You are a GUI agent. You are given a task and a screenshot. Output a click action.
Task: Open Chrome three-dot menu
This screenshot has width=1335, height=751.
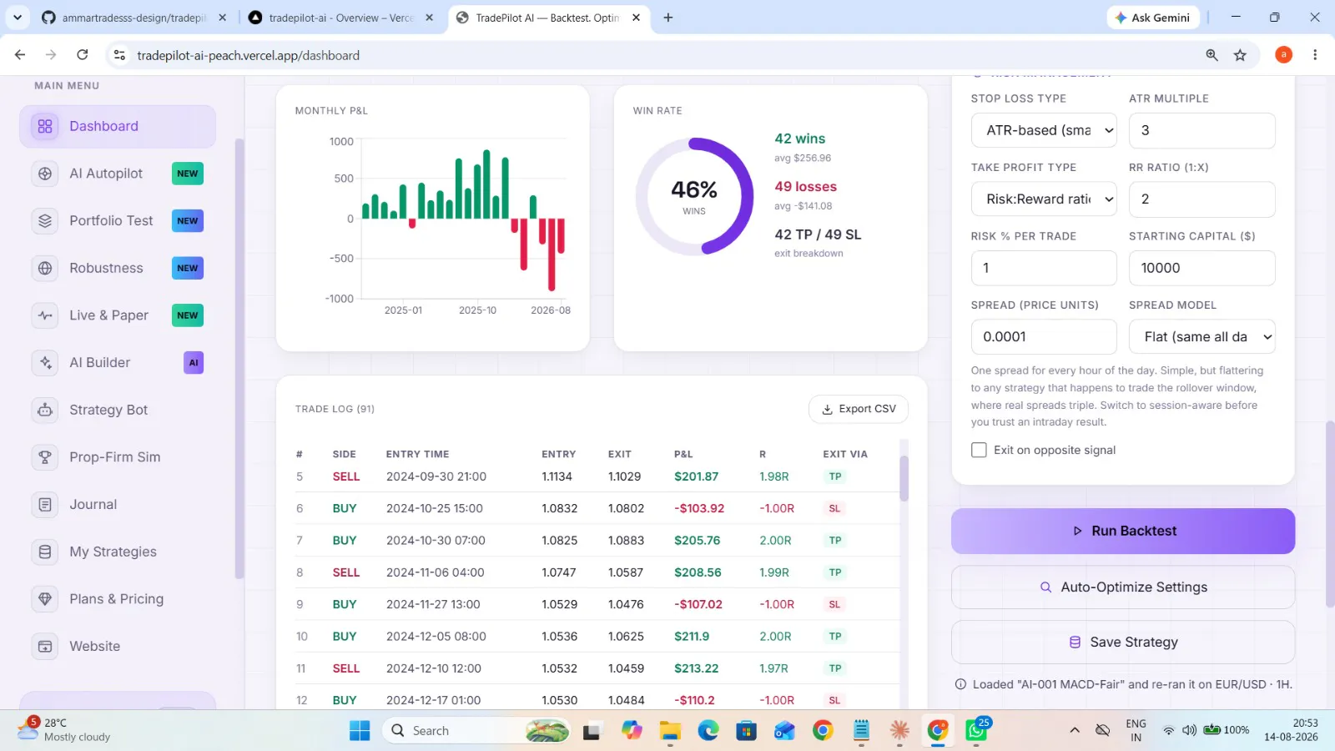coord(1315,55)
